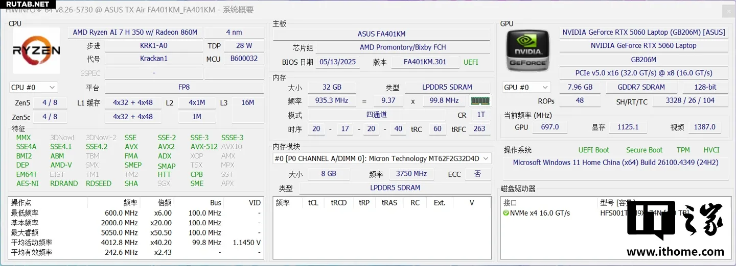Click the 倍频 column header in clocks table
This screenshot has width=736, height=266.
pyautogui.click(x=155, y=203)
